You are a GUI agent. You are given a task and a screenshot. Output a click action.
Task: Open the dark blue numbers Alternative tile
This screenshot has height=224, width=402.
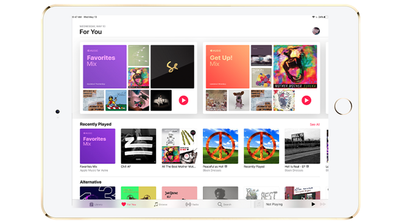[97, 193]
